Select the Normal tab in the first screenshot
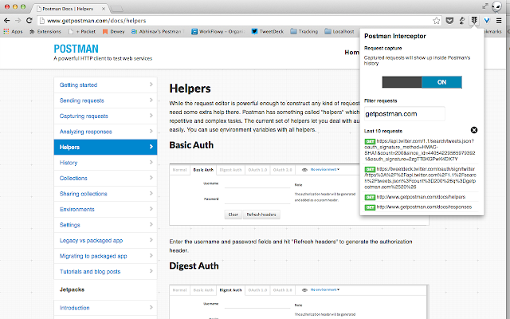 point(179,170)
